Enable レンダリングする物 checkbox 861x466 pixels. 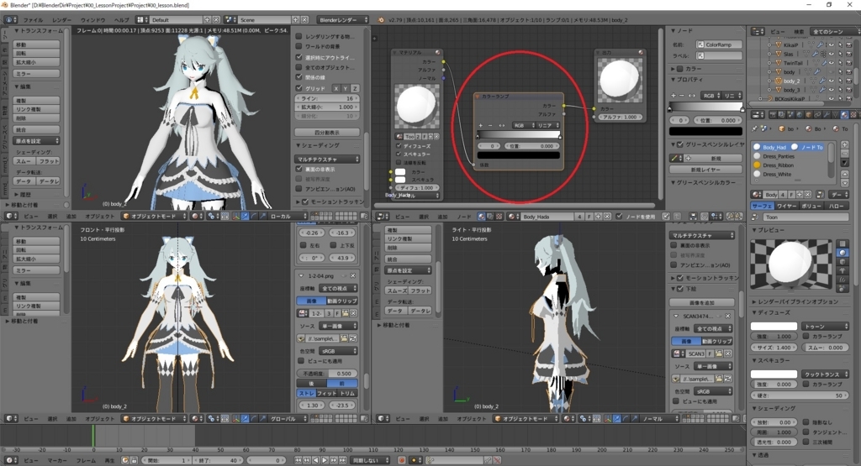pos(299,36)
